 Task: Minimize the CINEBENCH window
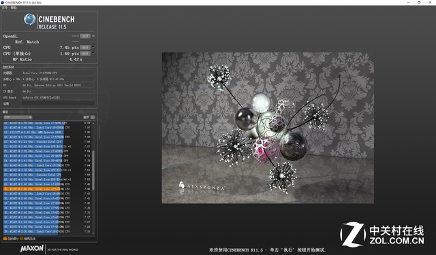[409, 3]
